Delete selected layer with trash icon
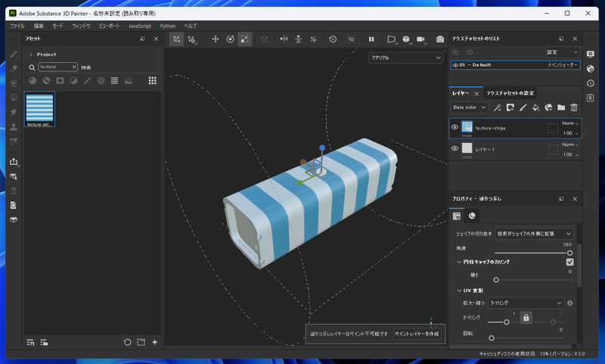605x364 pixels. click(x=574, y=107)
